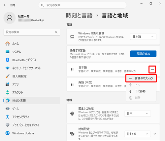Open Windows の表示言語 dropdown showing 日本語

143,37
